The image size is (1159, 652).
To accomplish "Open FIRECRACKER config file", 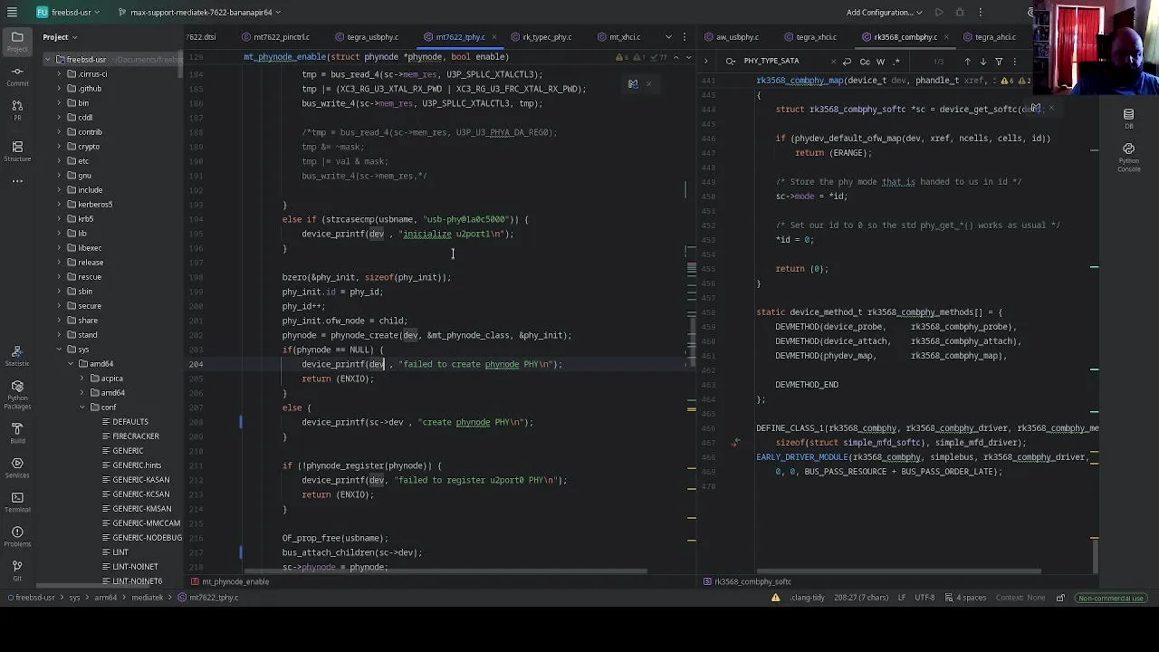I will [x=129, y=436].
